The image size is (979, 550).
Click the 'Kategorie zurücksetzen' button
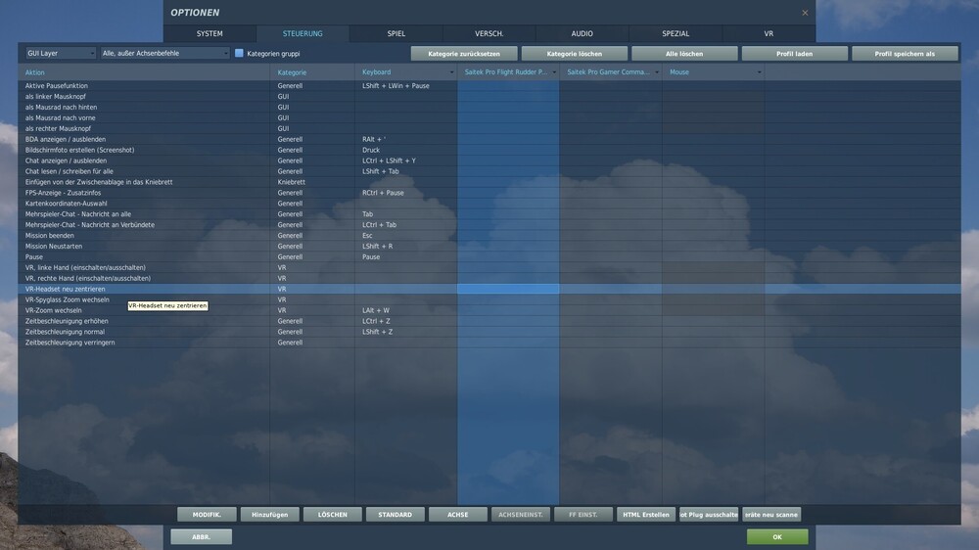[464, 54]
